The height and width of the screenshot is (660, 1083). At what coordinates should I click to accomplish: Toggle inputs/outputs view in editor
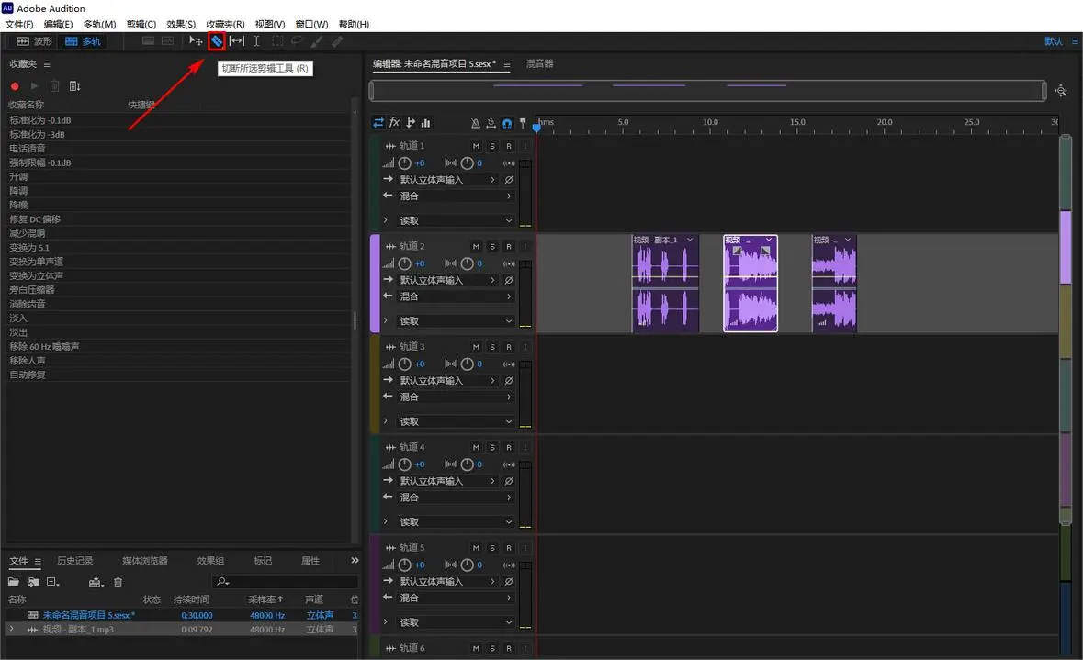click(x=378, y=123)
